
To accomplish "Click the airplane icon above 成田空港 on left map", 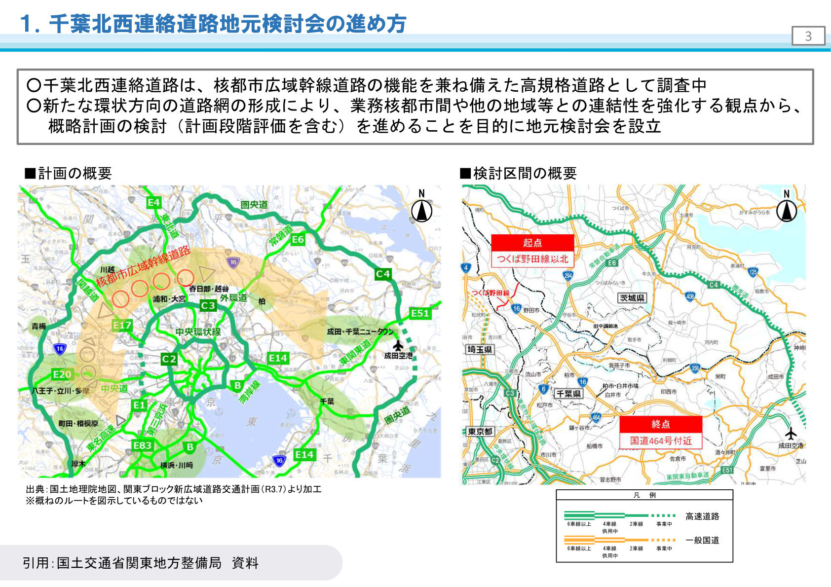I will point(398,345).
